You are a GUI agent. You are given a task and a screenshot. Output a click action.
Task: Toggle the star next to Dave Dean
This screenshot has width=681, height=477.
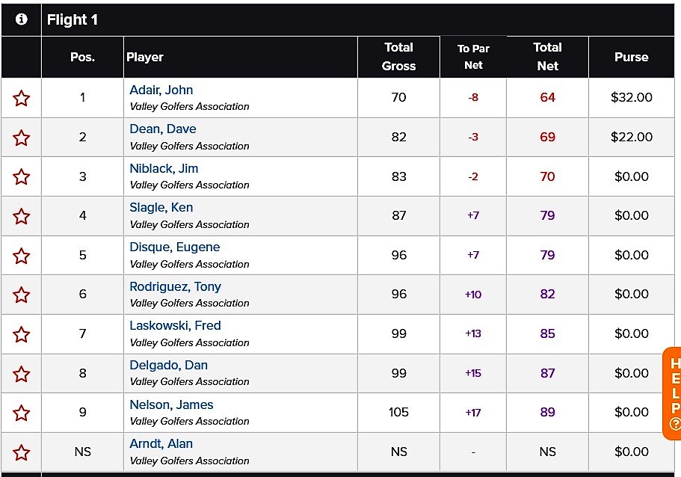pos(21,138)
